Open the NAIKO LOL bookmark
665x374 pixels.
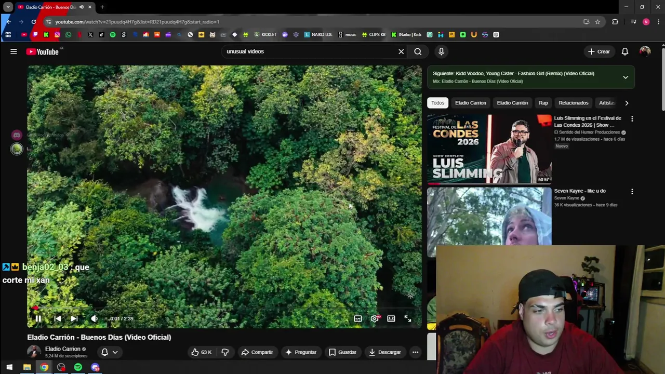pyautogui.click(x=318, y=35)
